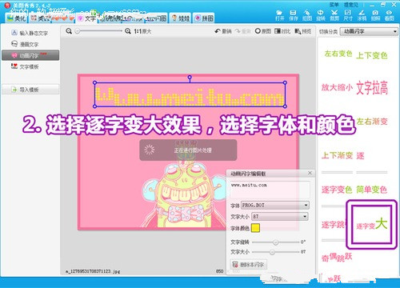Click the 1:1原大 actual-size button

coord(142,31)
